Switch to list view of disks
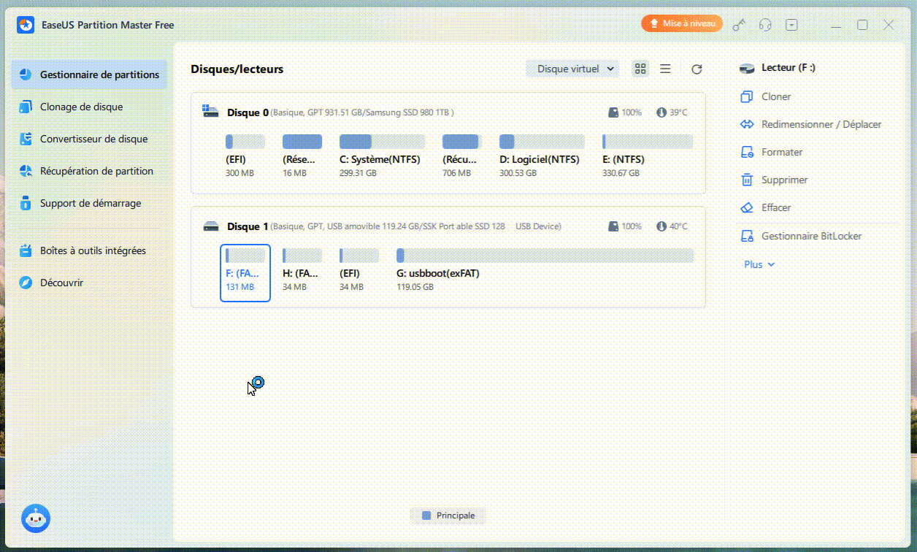Screen dimensions: 917x552 (665, 69)
